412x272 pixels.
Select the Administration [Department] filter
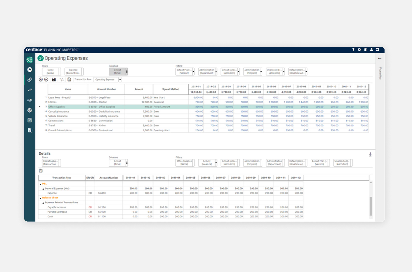(207, 71)
